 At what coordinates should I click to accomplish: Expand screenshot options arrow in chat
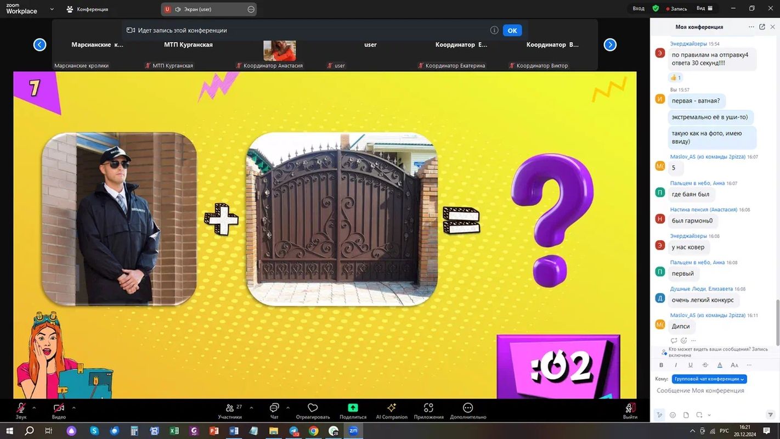point(709,415)
